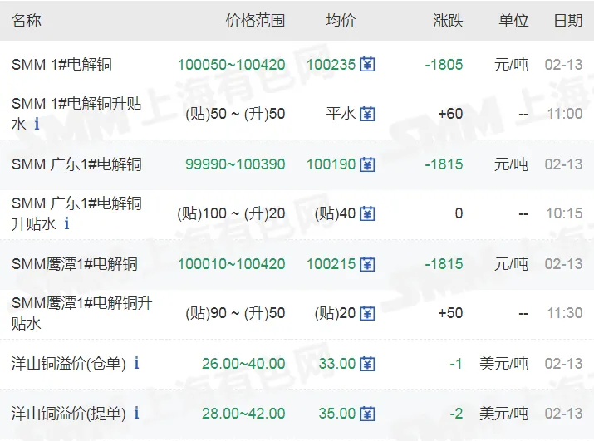Open the SMM 1#电解铜 product link
This screenshot has height=441, width=594.
click(x=61, y=65)
